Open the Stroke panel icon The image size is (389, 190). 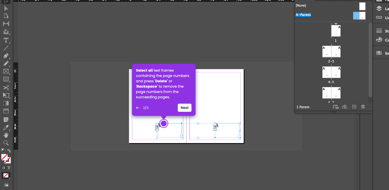point(379,31)
